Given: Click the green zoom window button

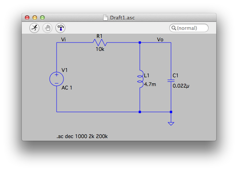Looking at the screenshot, I should pos(42,18).
